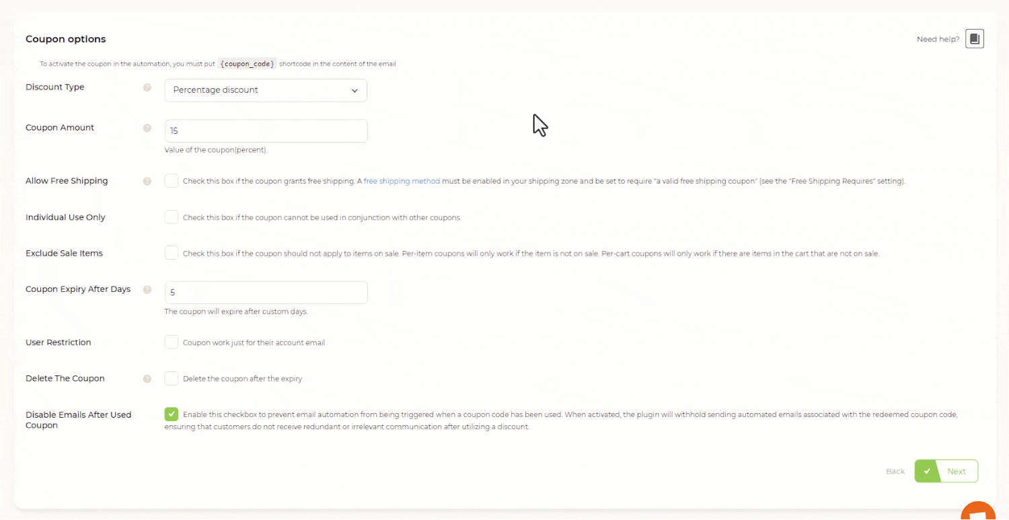Open the Need help documentation book icon

(975, 39)
